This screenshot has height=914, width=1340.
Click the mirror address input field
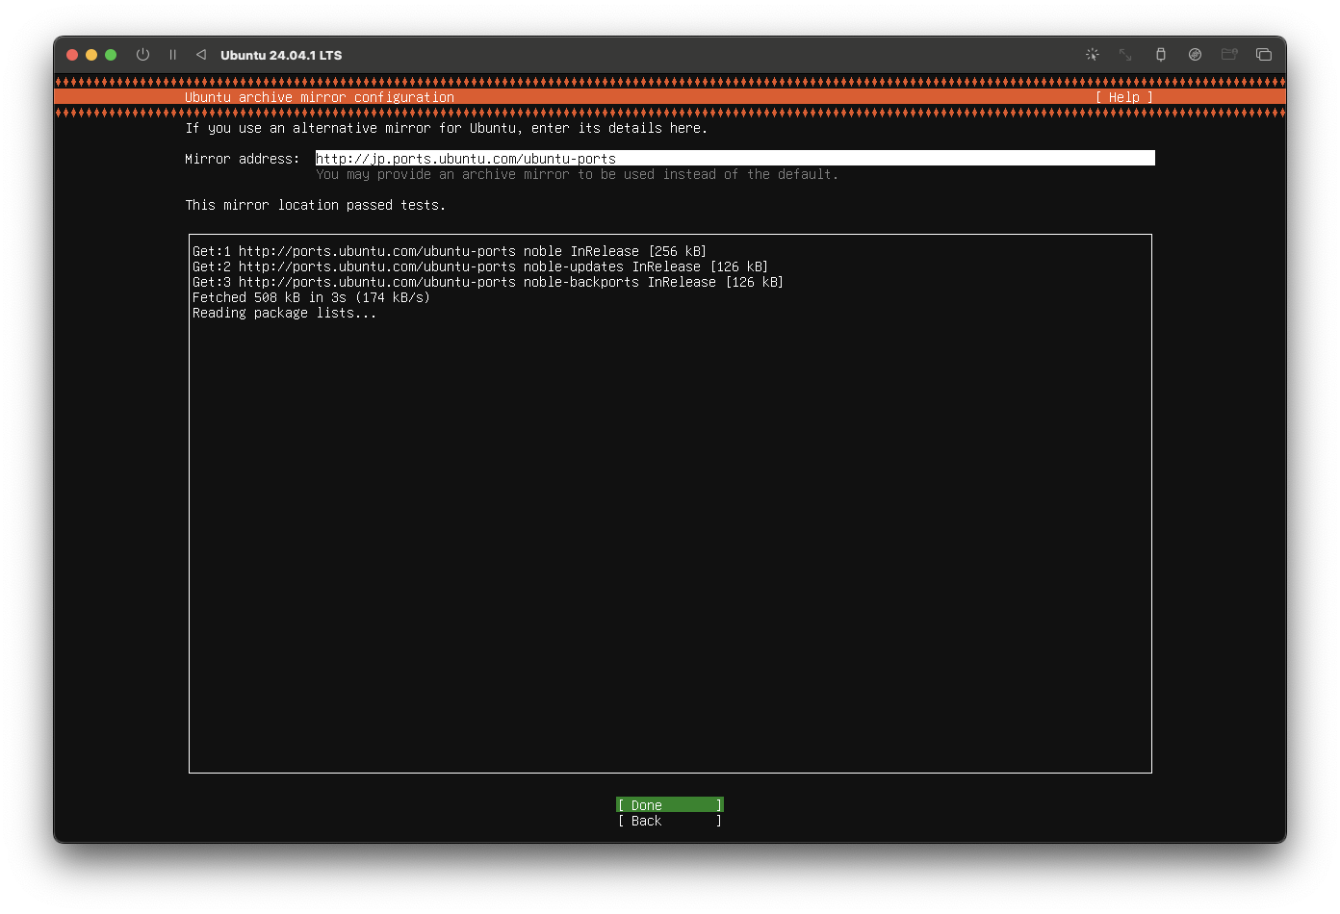click(734, 158)
